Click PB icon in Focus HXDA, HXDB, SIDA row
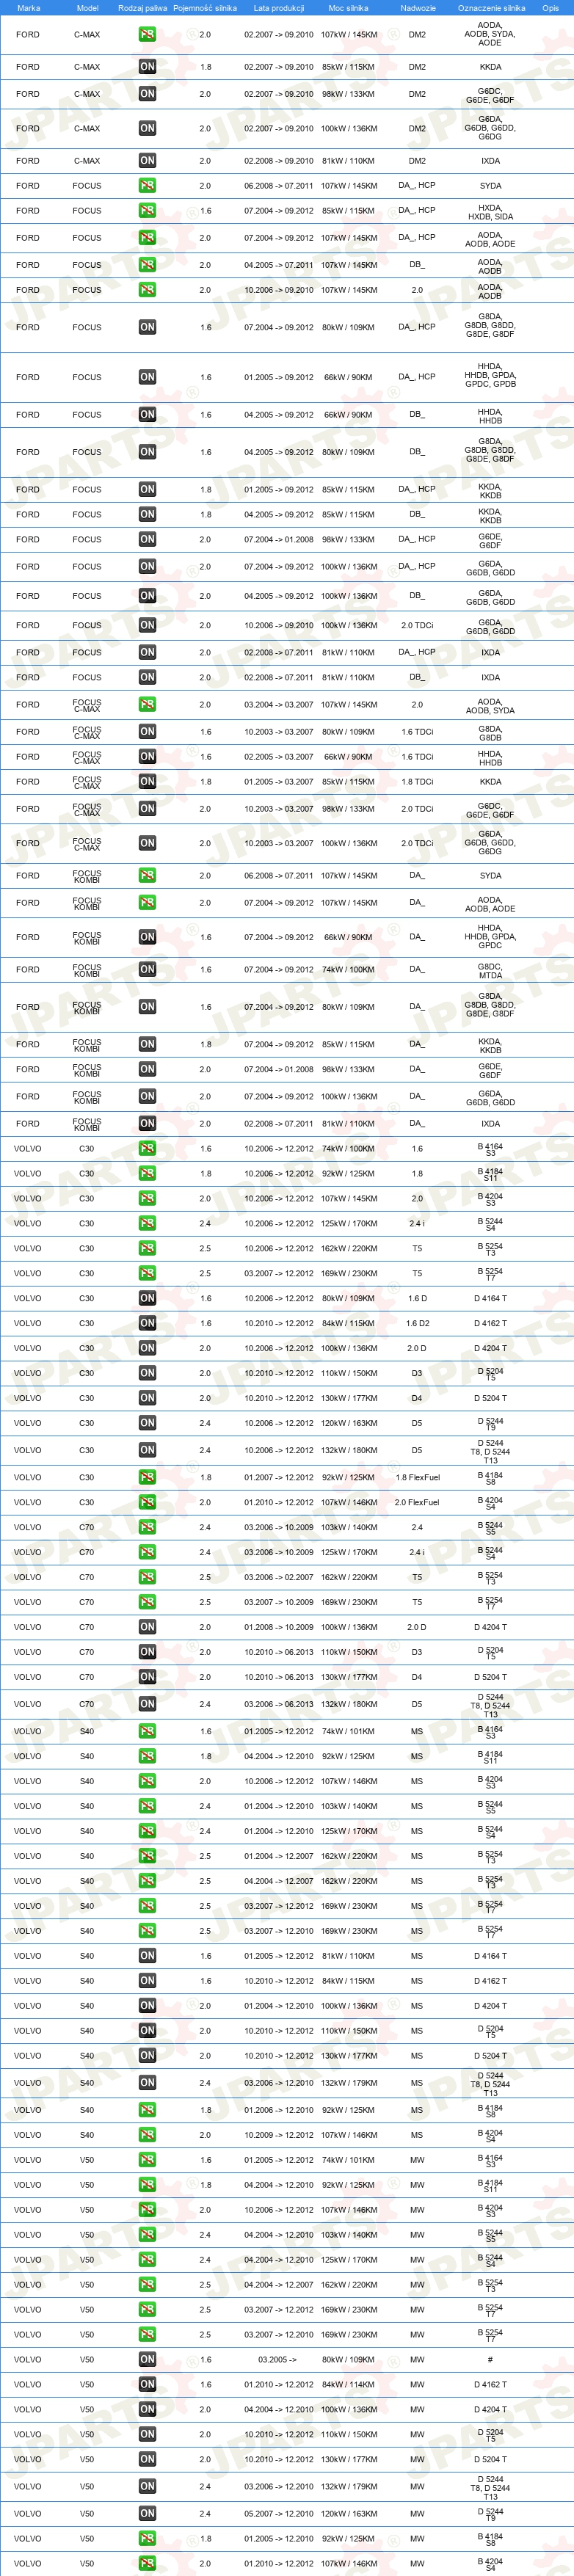This screenshot has height=2576, width=574. [147, 211]
